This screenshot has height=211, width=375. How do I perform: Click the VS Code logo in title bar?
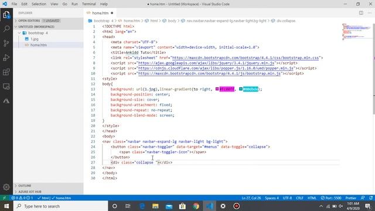(4, 4)
